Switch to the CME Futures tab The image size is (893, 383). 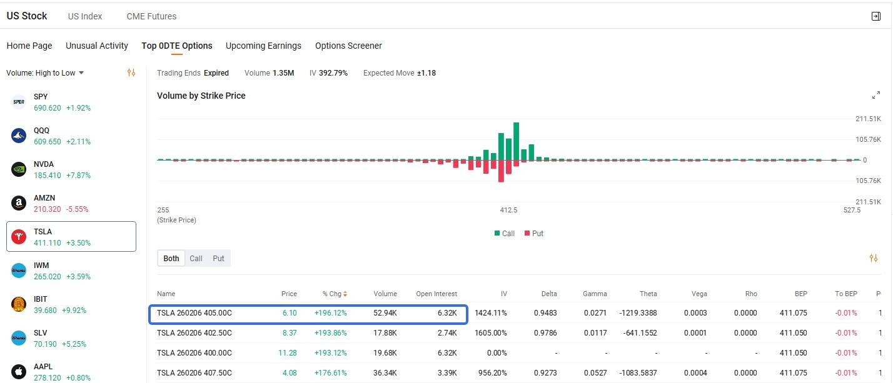point(151,16)
